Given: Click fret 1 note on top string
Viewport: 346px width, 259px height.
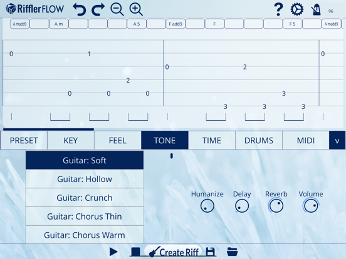Looking at the screenshot, I should (x=89, y=54).
